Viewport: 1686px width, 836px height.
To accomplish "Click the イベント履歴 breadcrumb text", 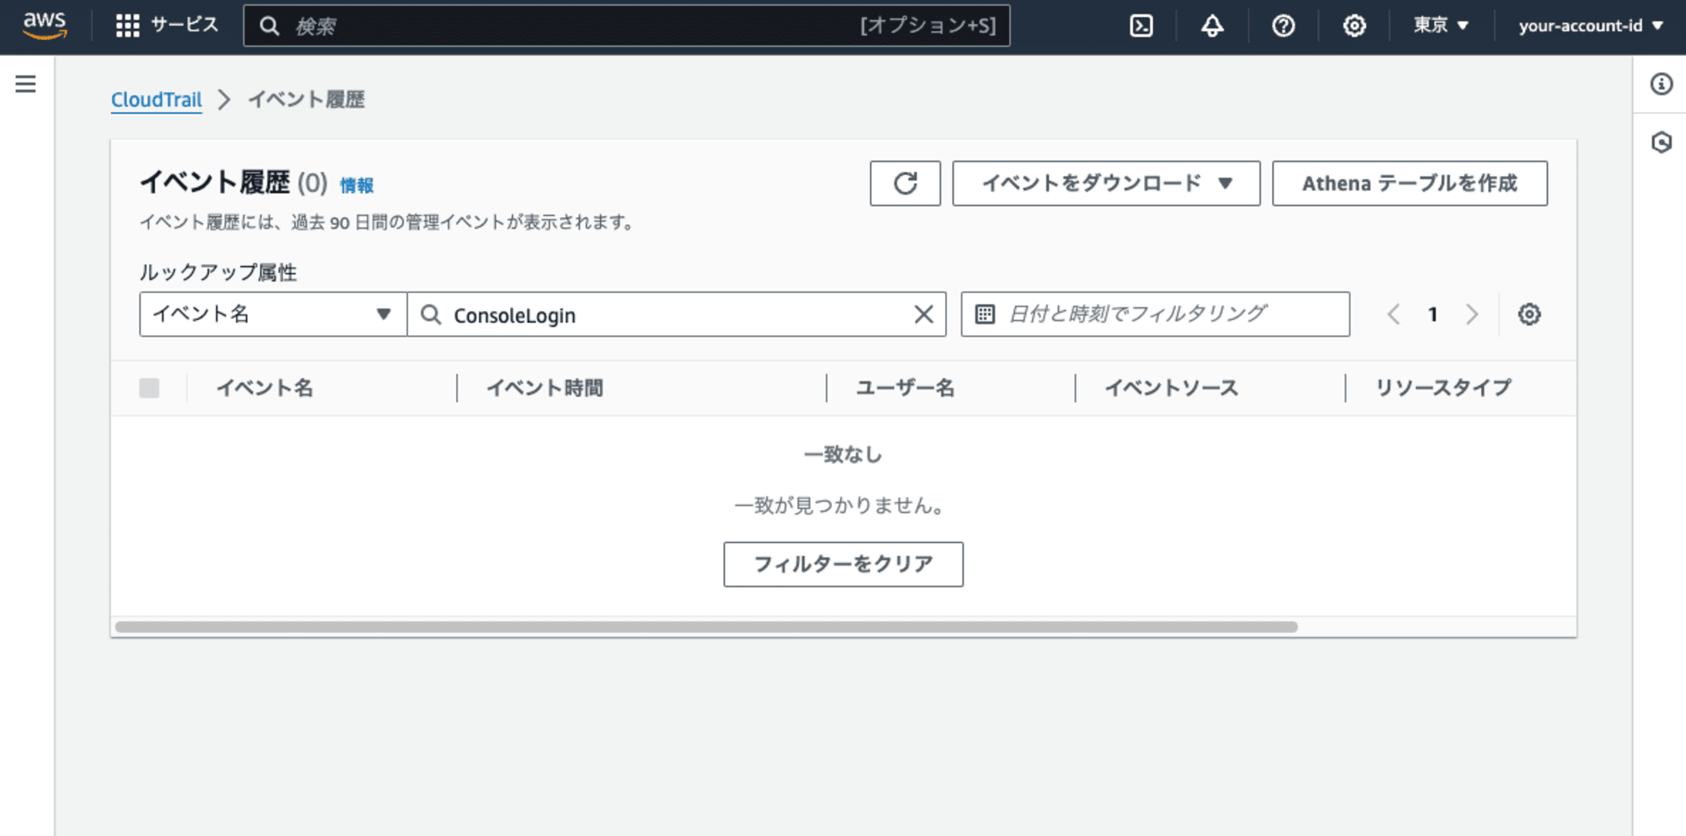I will [306, 99].
